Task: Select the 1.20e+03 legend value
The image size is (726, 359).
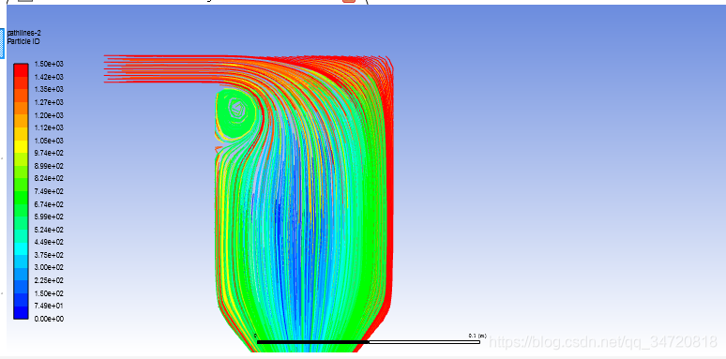Action: 49,115
